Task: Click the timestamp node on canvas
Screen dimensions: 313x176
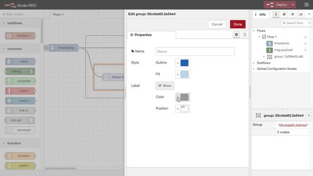Action: tap(64, 48)
